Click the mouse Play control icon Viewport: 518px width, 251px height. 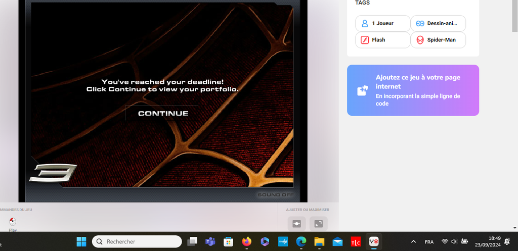pos(13,222)
